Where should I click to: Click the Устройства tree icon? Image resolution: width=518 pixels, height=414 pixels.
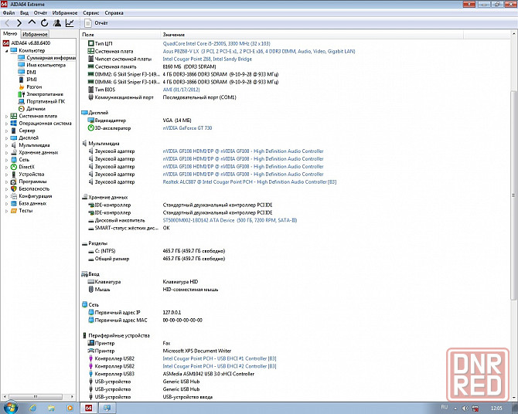pos(14,175)
